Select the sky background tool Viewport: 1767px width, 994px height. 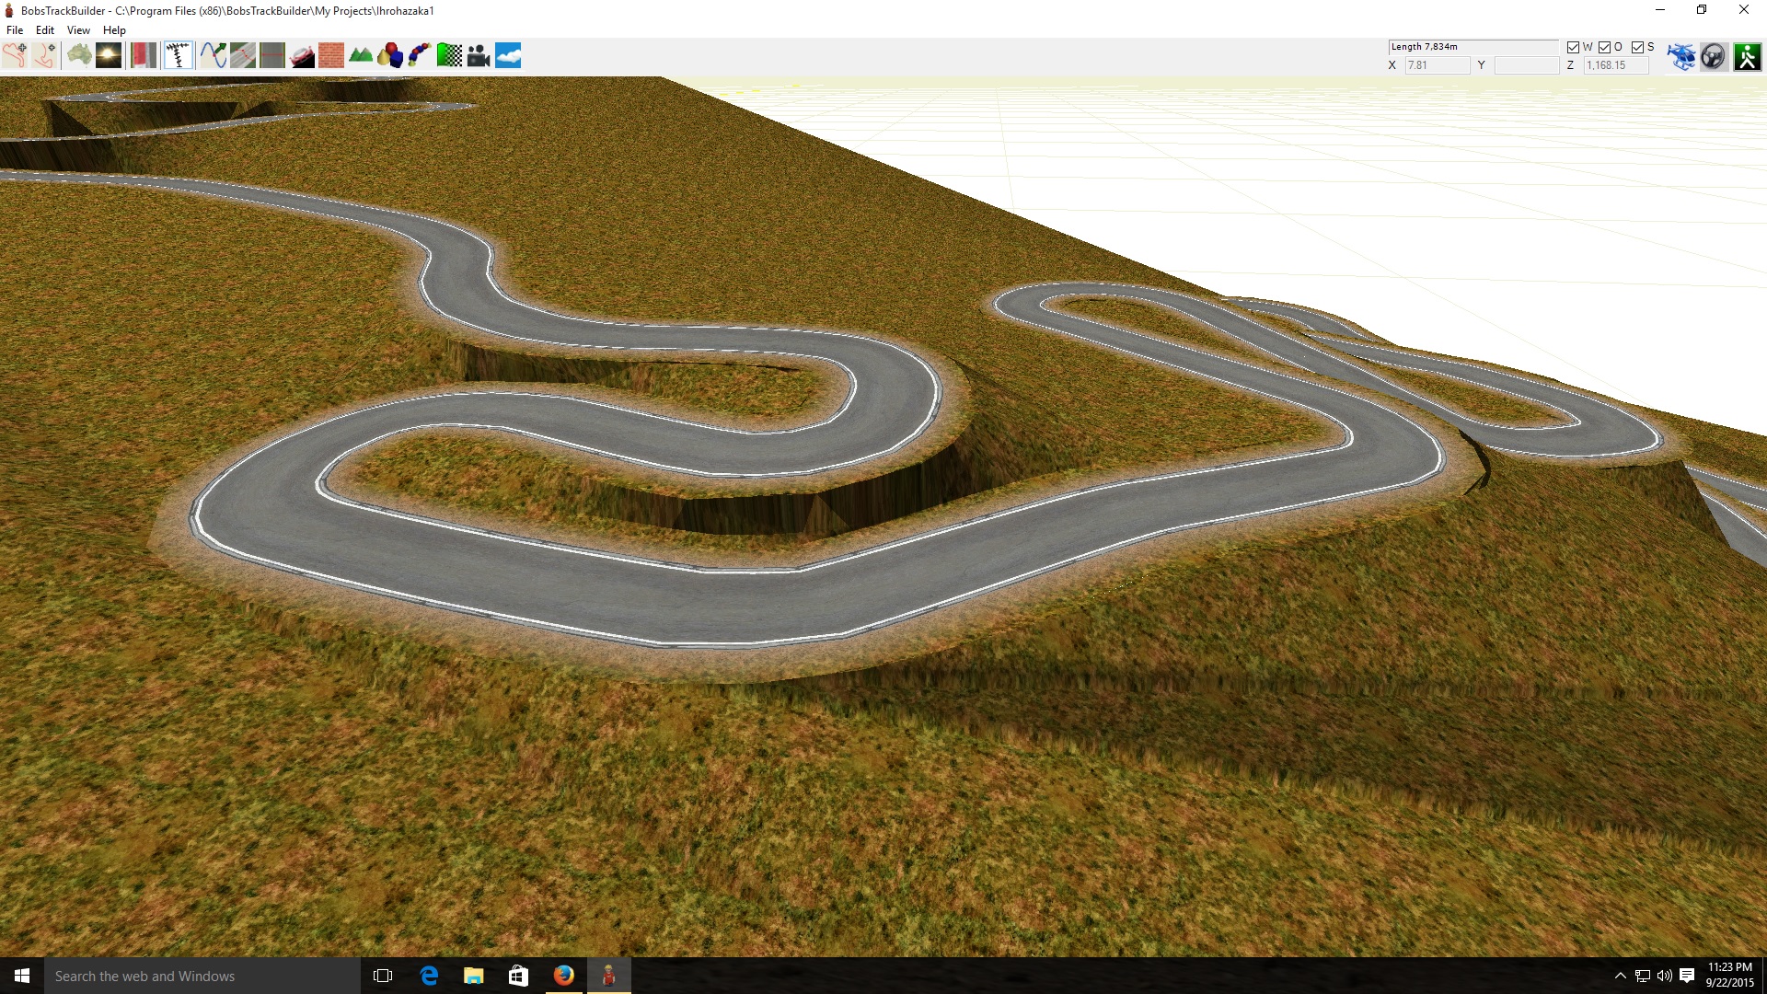(508, 55)
